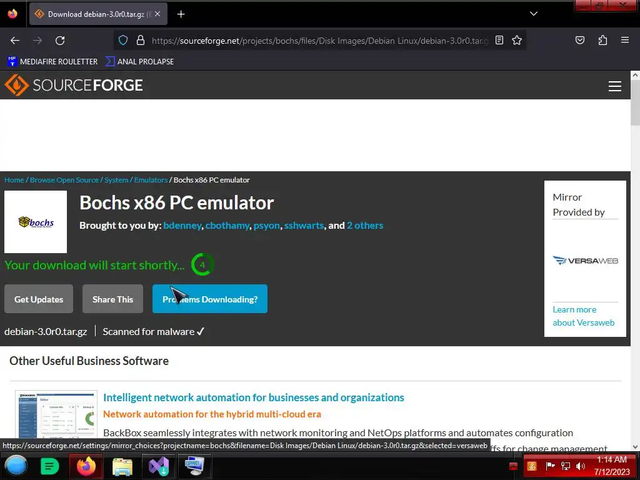The width and height of the screenshot is (640, 480).
Task: Close the Download debian-3.0r0.tar.gz tab
Action: [157, 14]
